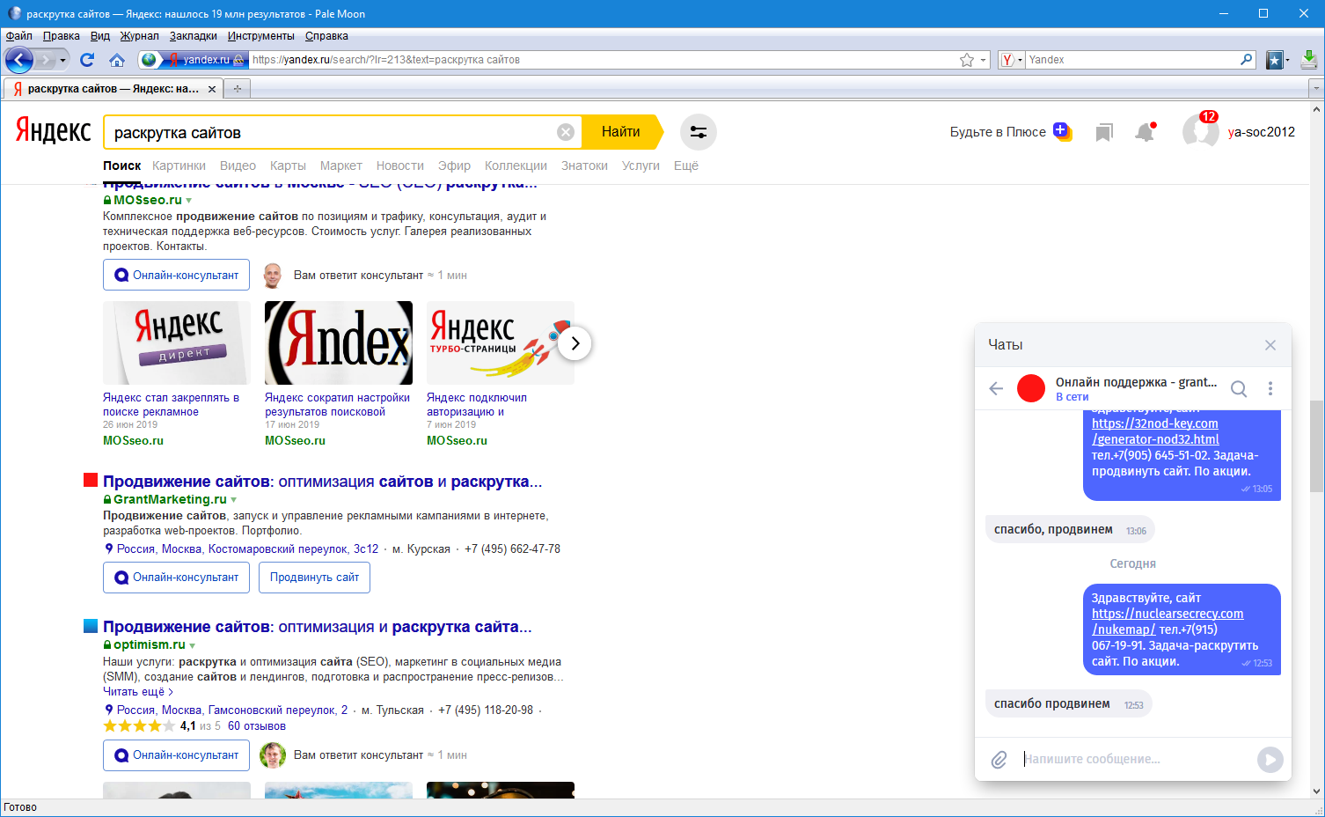
Task: Open the Яндекс Турбо-страницы thumbnail
Action: 501,342
